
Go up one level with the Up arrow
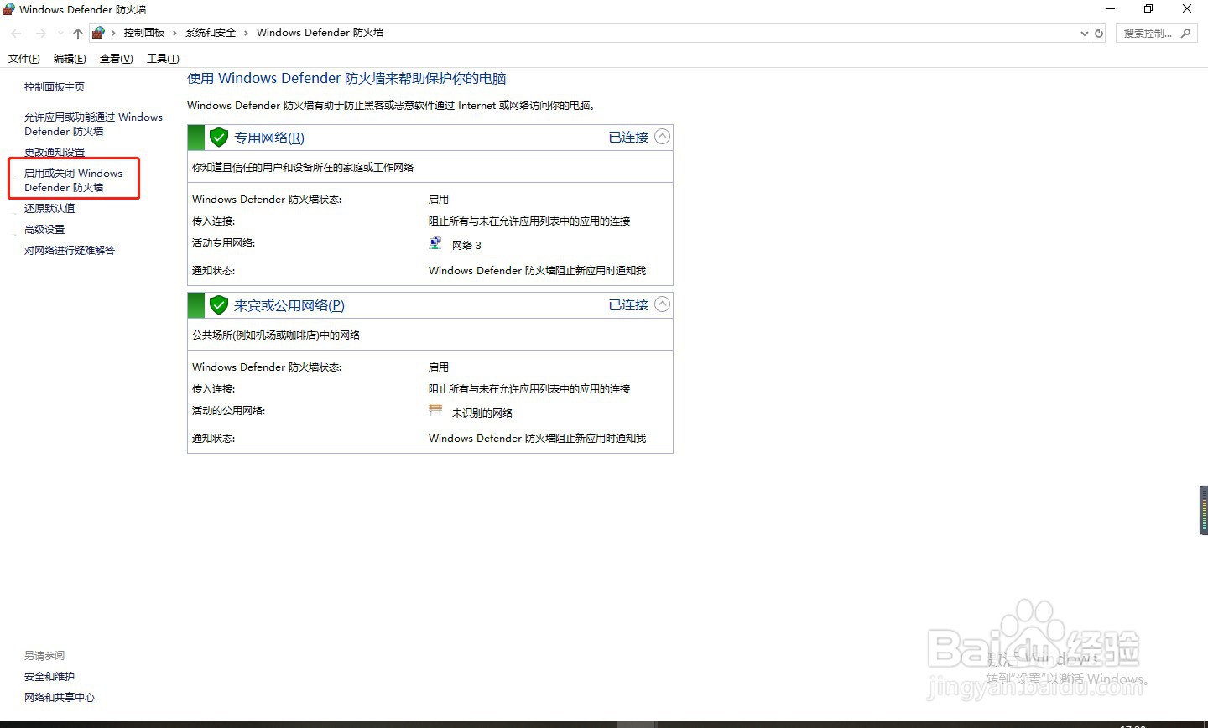click(78, 34)
